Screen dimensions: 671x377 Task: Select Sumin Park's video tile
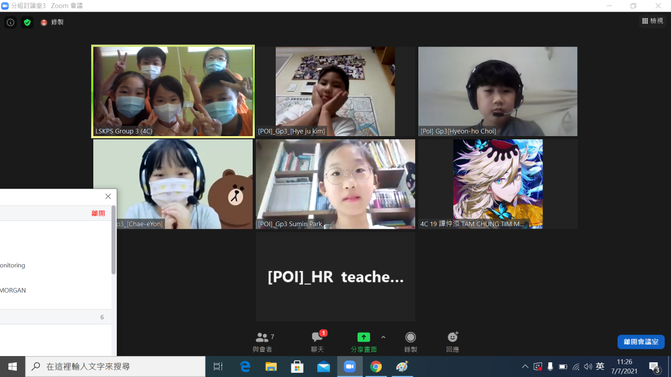click(x=335, y=184)
